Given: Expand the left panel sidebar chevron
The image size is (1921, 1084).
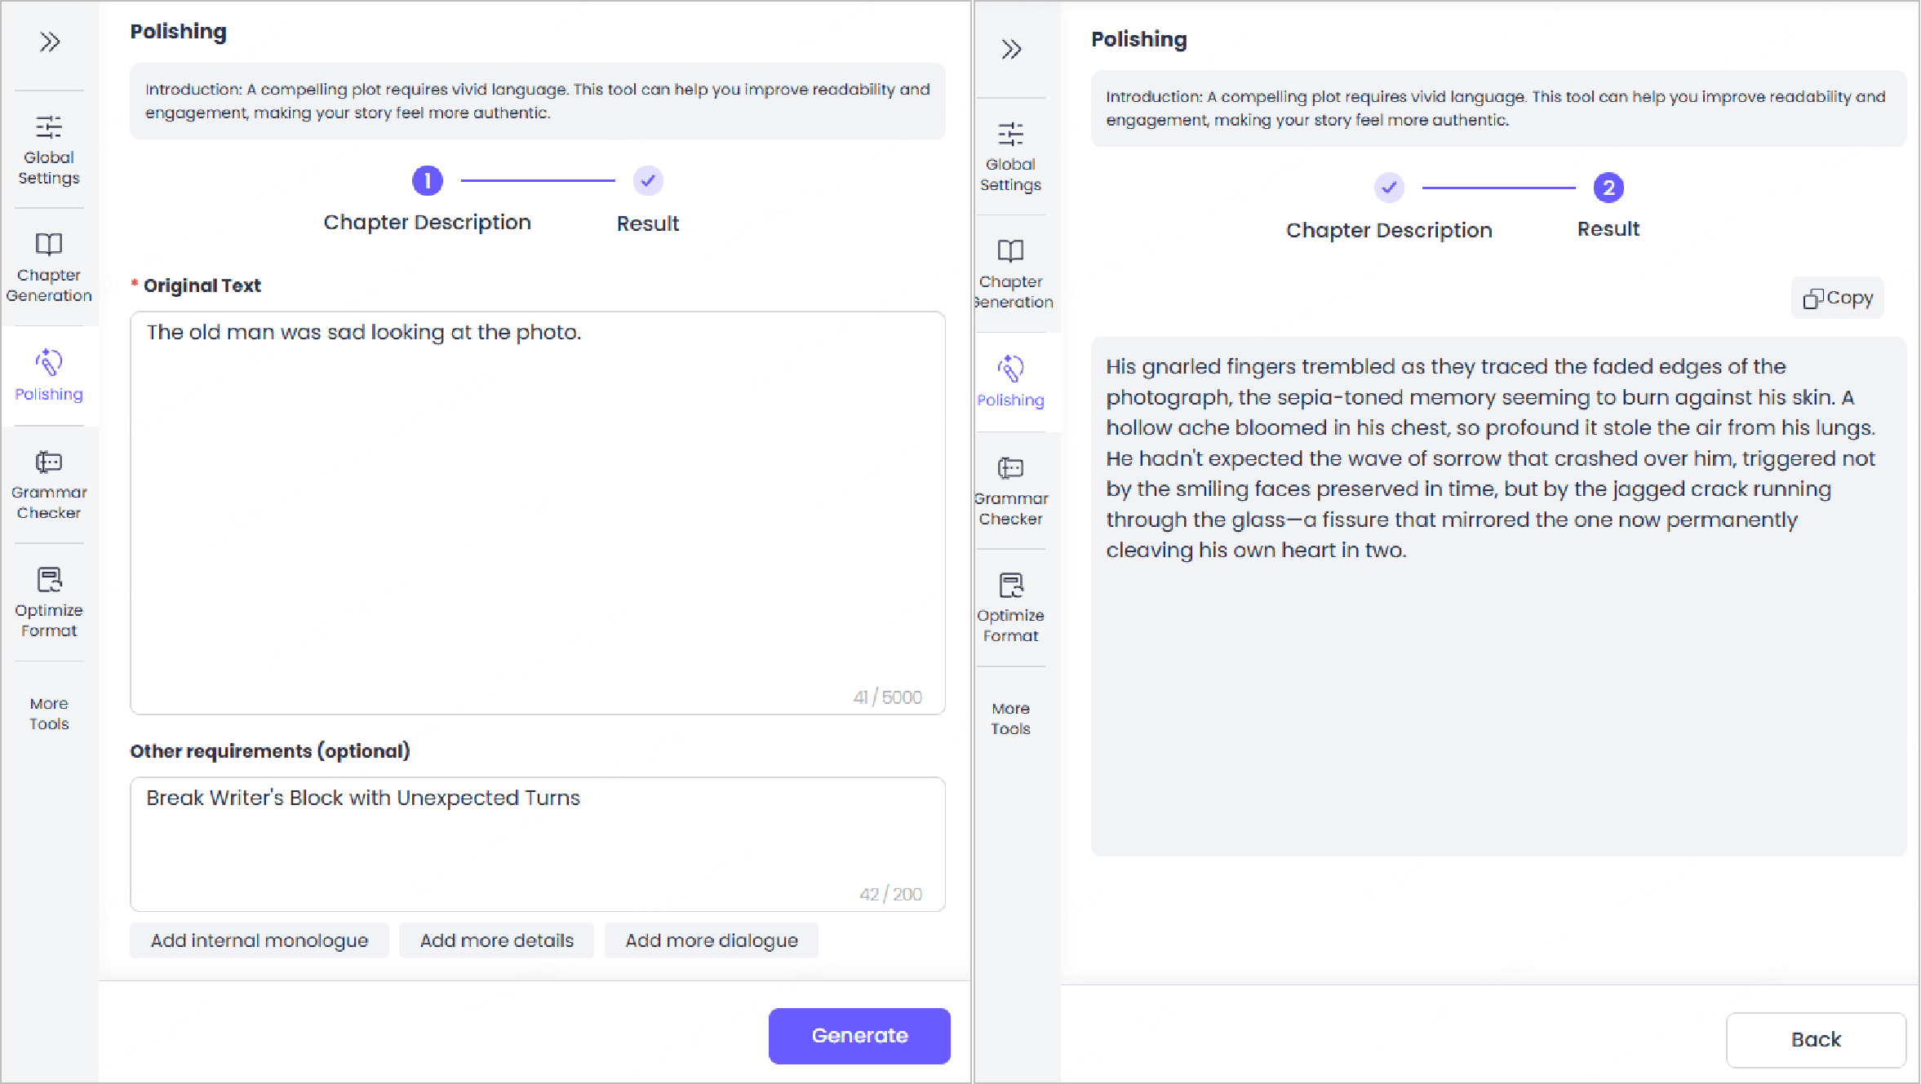Looking at the screenshot, I should point(50,42).
